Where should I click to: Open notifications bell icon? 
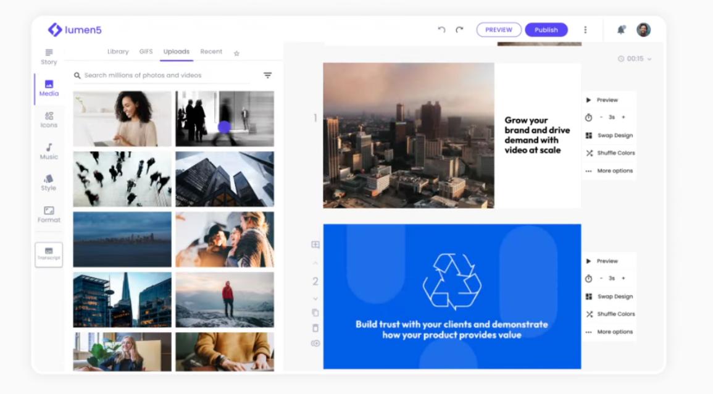pos(621,30)
